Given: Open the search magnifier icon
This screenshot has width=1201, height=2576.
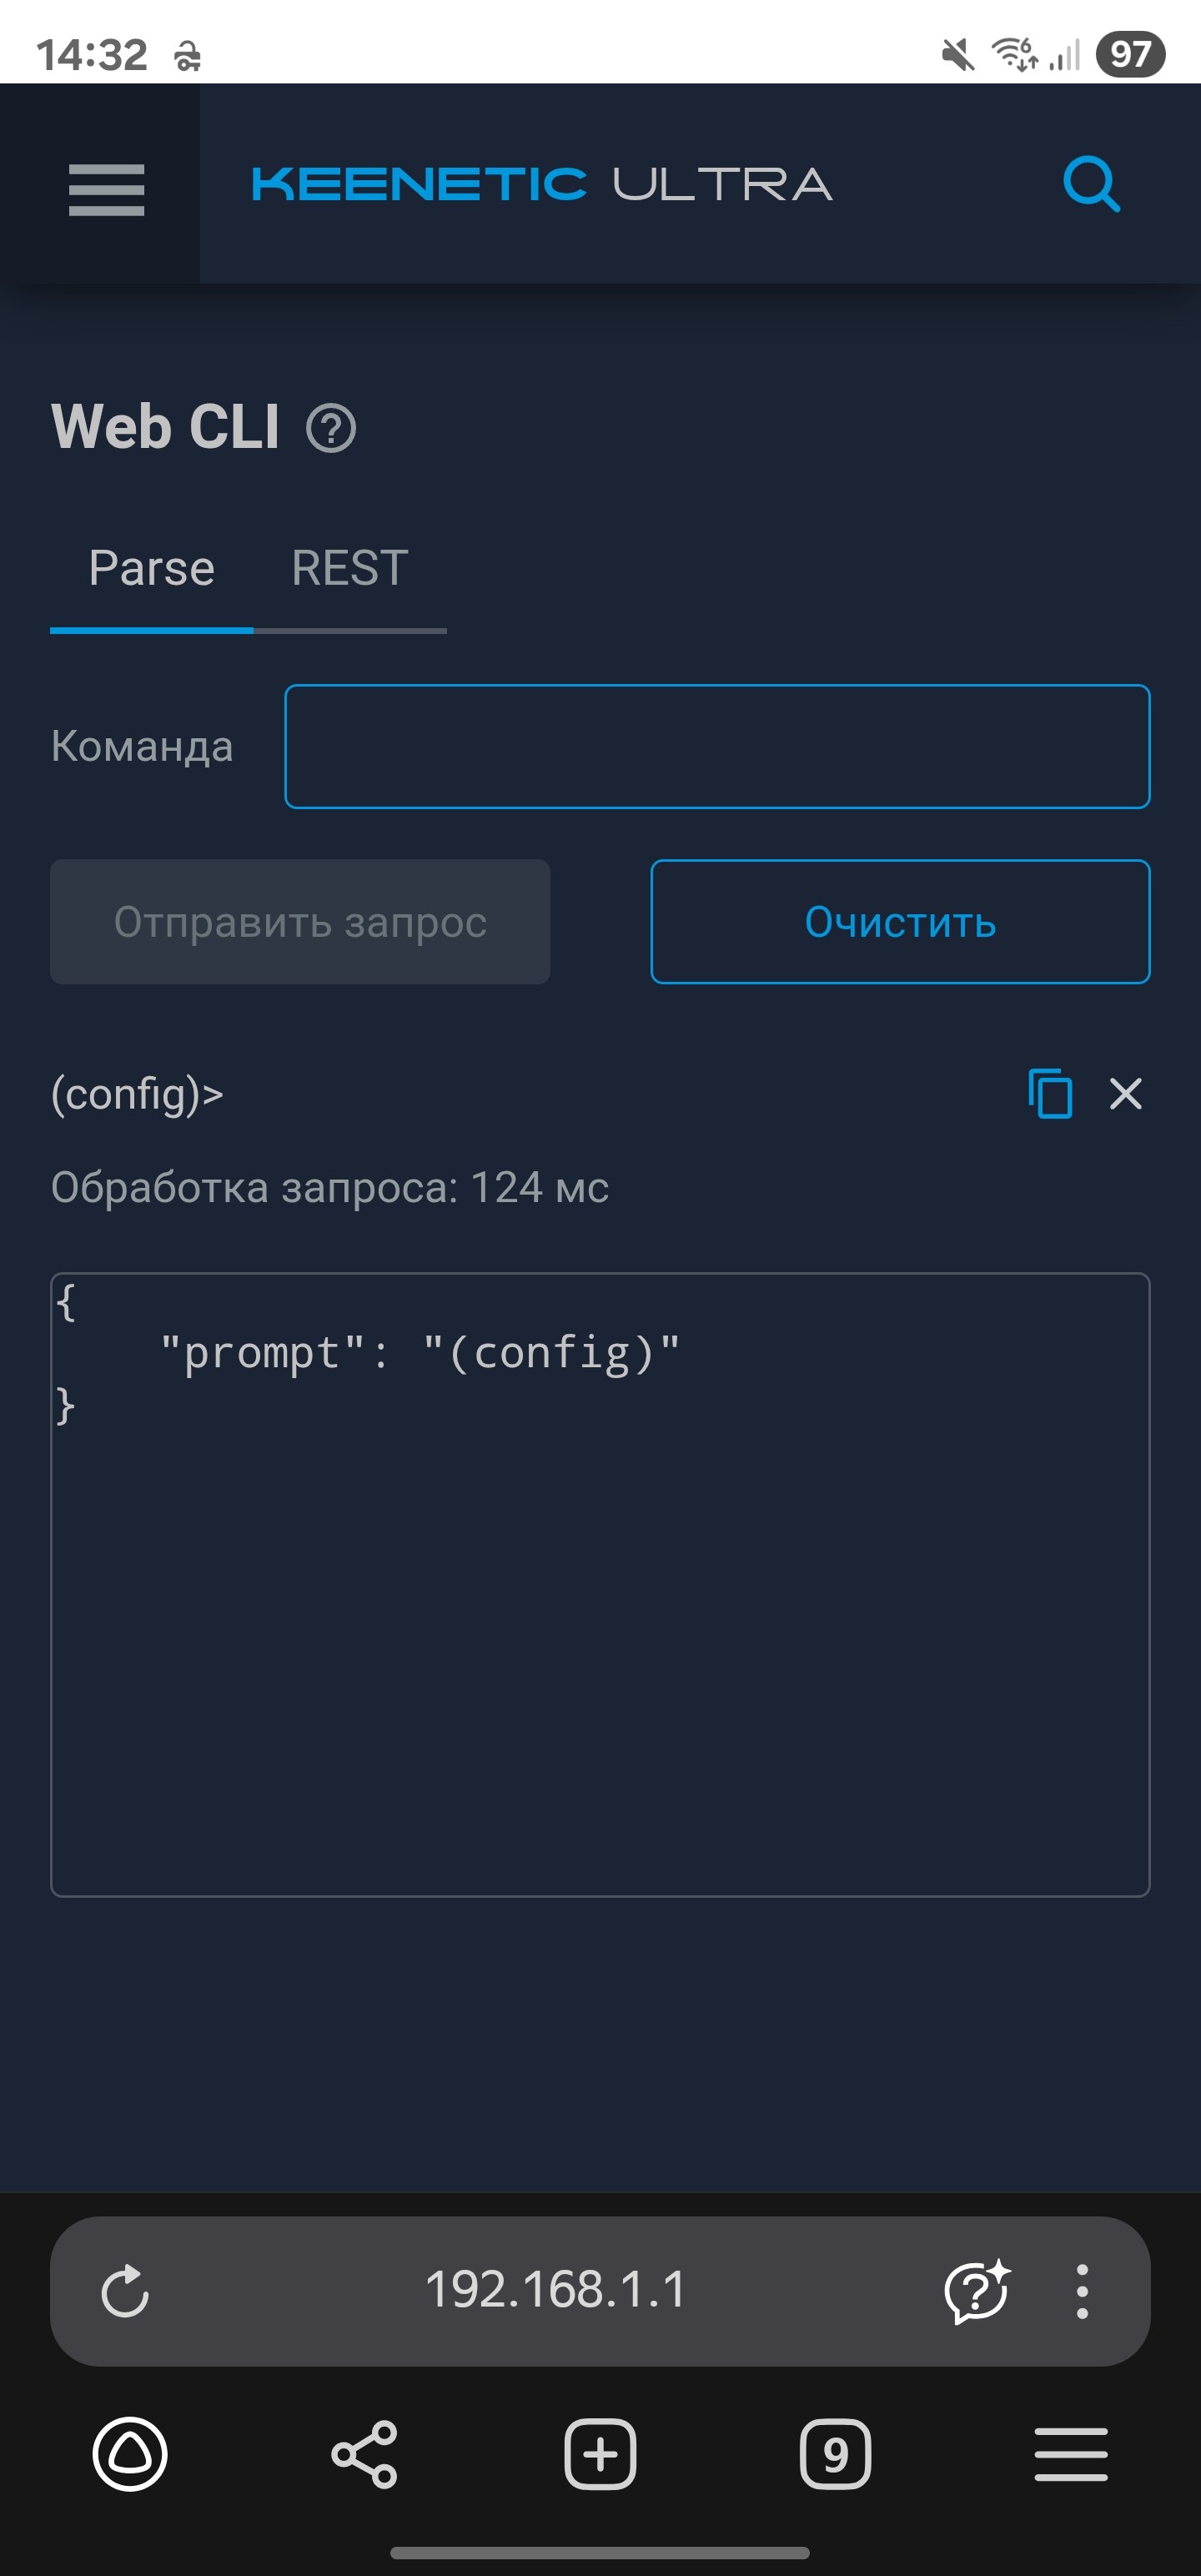Looking at the screenshot, I should pos(1091,184).
